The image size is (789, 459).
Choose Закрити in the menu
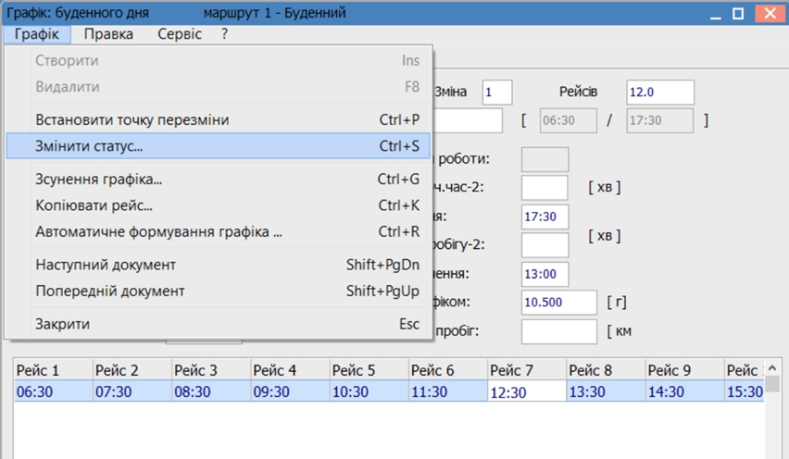click(x=219, y=324)
